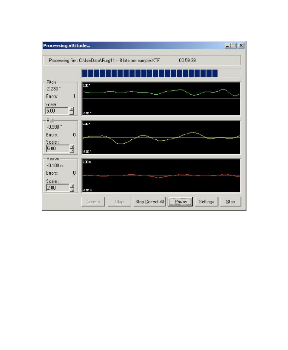Increase Heave scale with plus stepper
The height and width of the screenshot is (350, 288).
click(72, 186)
